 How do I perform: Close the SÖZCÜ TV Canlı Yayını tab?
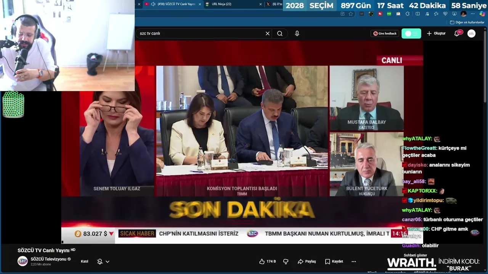pyautogui.click(x=200, y=4)
